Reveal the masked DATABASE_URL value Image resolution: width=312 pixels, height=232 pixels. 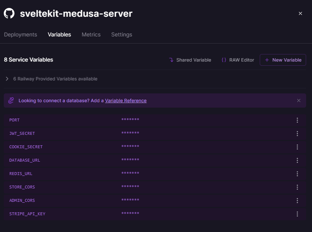130,160
